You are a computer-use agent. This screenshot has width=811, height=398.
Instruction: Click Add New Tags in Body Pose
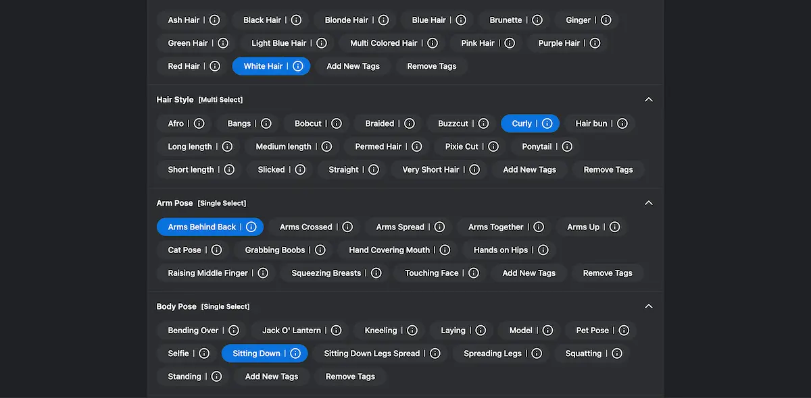pos(271,376)
